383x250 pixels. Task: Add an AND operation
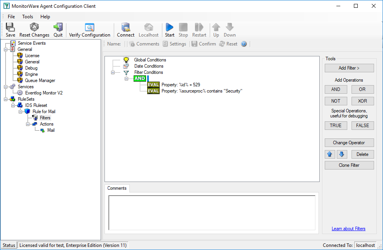click(336, 89)
